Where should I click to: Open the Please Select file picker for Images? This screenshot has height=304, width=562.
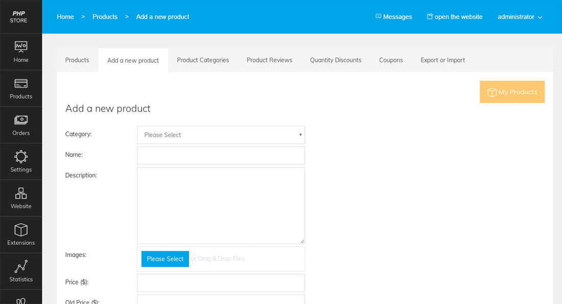165,259
